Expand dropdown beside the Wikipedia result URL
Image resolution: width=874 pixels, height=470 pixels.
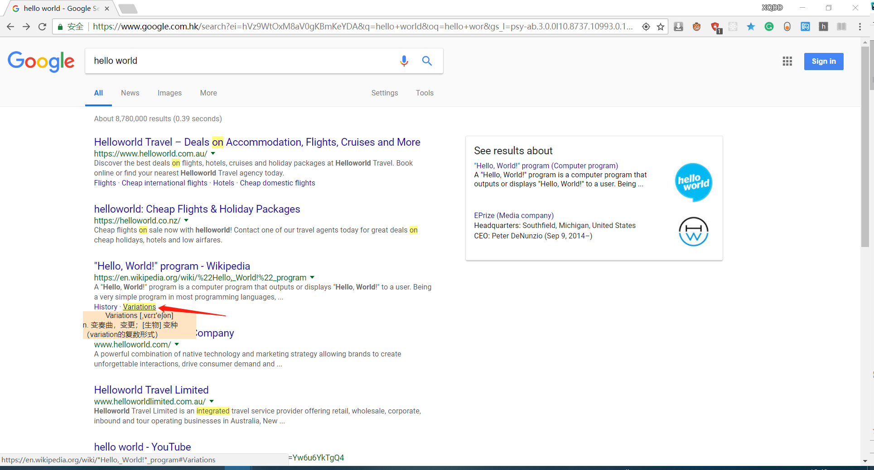pyautogui.click(x=312, y=277)
